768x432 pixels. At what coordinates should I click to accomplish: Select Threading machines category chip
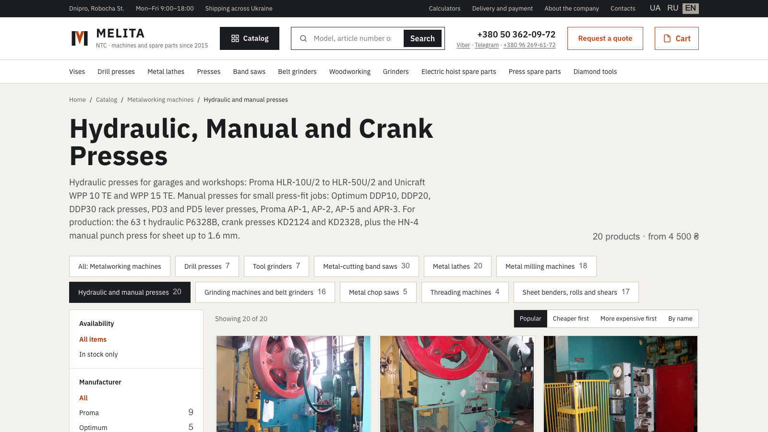465,292
